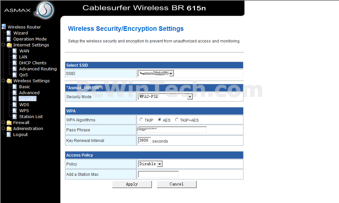The height and width of the screenshot is (203, 339).
Task: Click the Basic page icon
Action: point(15,87)
